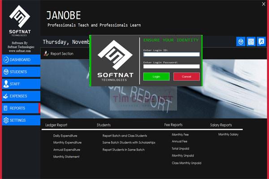Image resolution: width=269 pixels, height=179 pixels.
Task: Click the Staff person icon
Action: pyautogui.click(x=6, y=84)
